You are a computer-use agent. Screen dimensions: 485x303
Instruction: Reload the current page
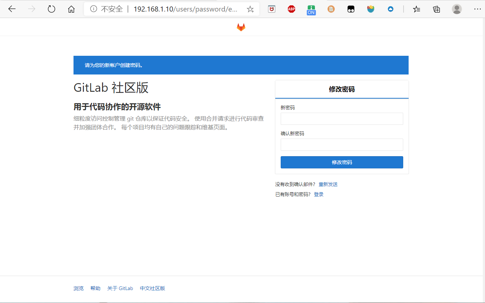(x=51, y=9)
